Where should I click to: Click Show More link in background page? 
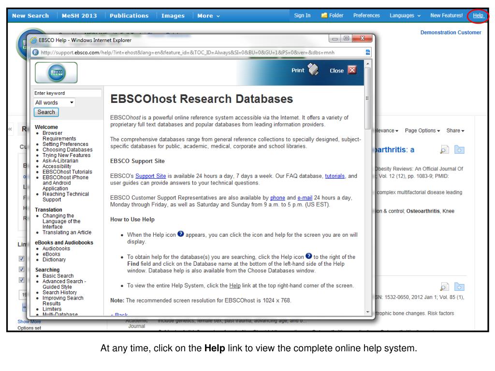[x=29, y=321]
